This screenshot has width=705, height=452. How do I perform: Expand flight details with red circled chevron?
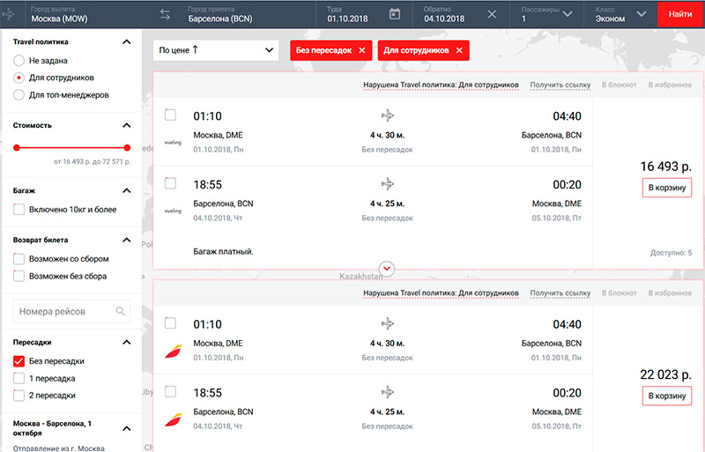(386, 267)
